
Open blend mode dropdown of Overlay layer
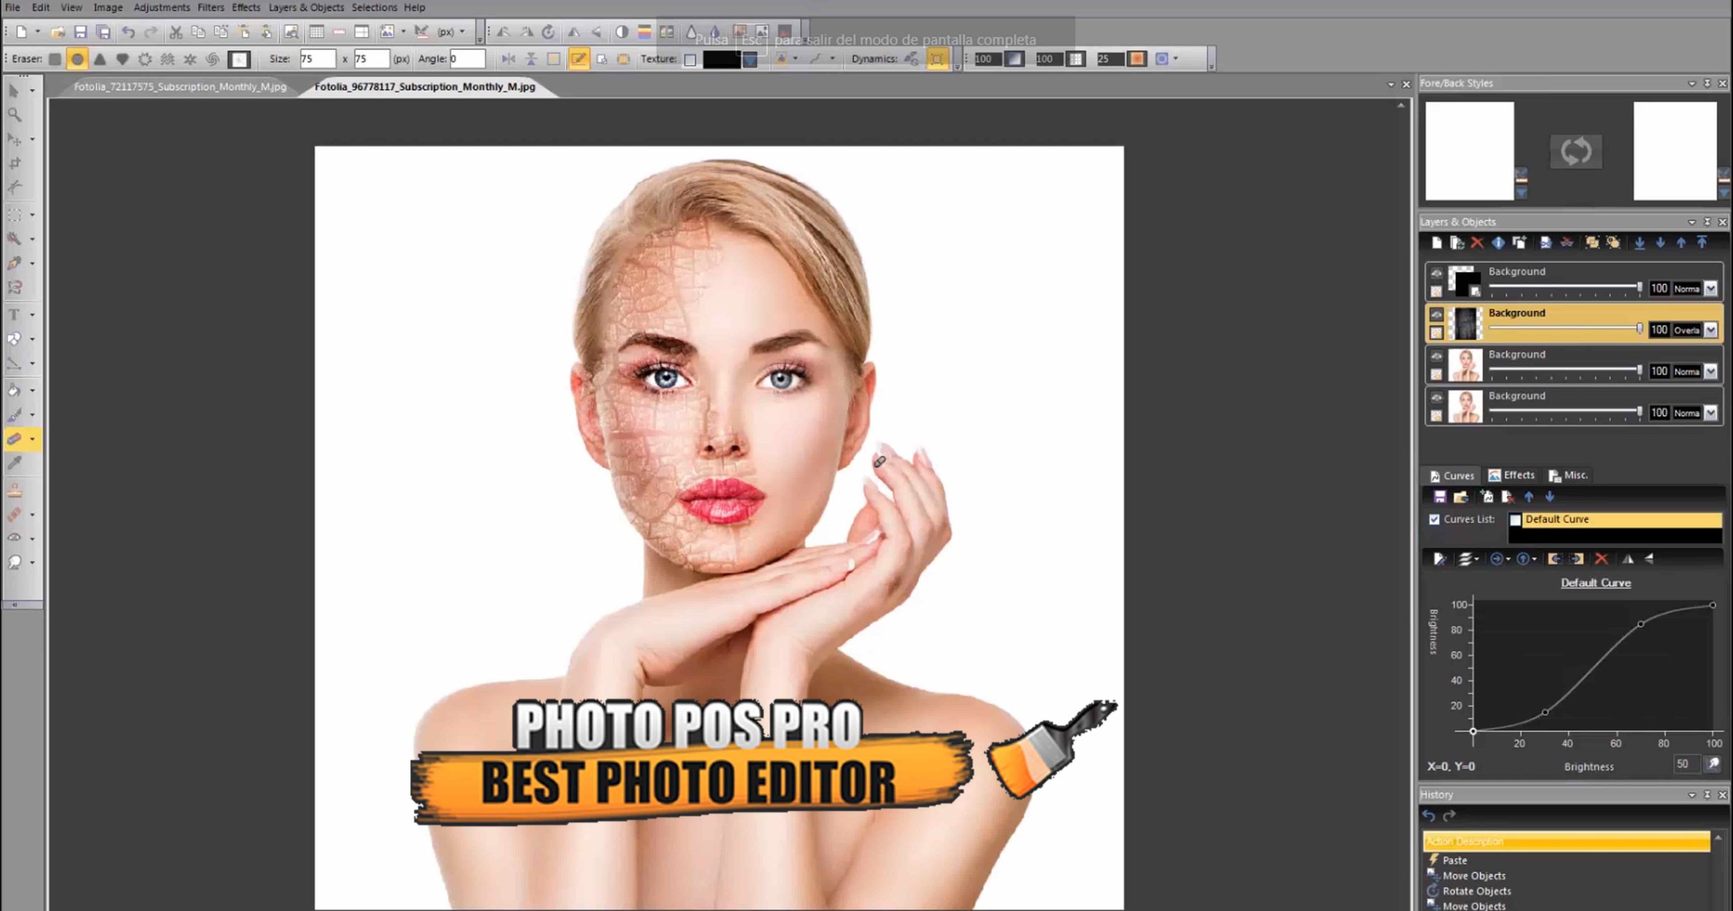(1711, 330)
